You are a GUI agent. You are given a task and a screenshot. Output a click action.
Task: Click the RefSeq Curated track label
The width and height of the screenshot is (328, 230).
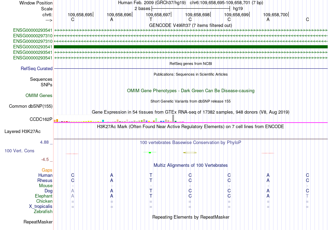(x=37, y=68)
